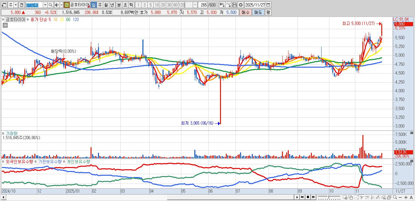Click the dotted rectangle chart icon
The image size is (415, 201).
click(356, 197)
